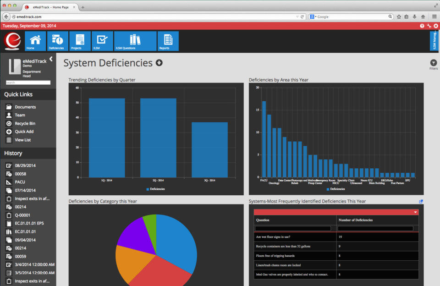The image size is (440, 286).
Task: Open ILSM Questions books icon
Action: click(135, 41)
